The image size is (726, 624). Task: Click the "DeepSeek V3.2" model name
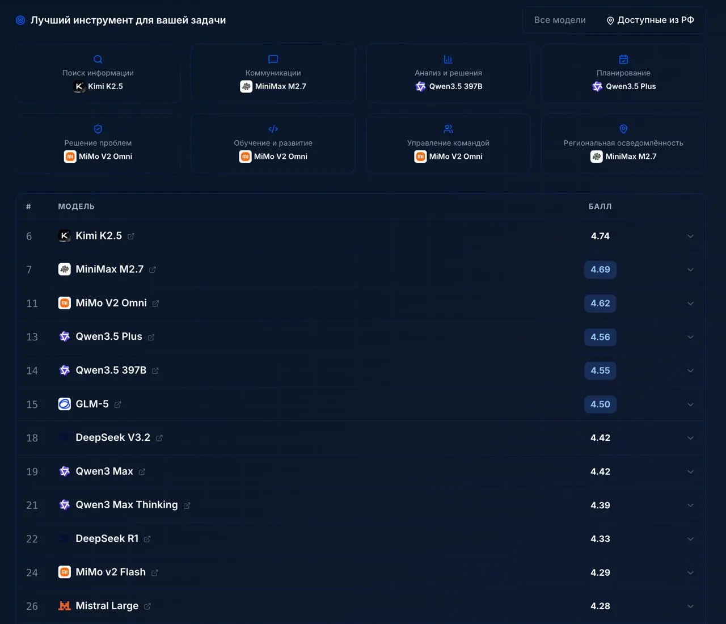pos(113,437)
